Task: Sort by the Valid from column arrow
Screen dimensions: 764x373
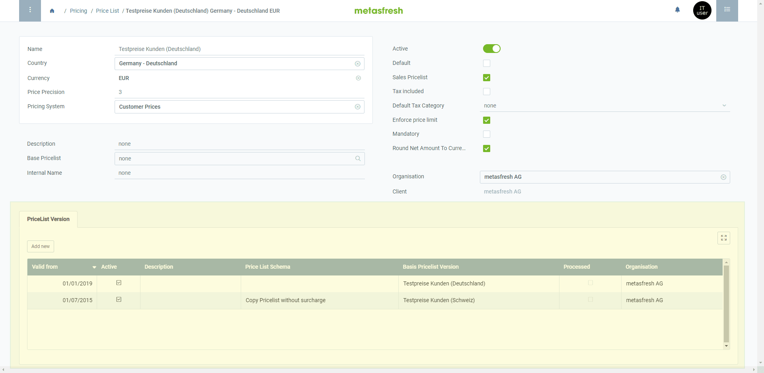Action: pyautogui.click(x=94, y=267)
